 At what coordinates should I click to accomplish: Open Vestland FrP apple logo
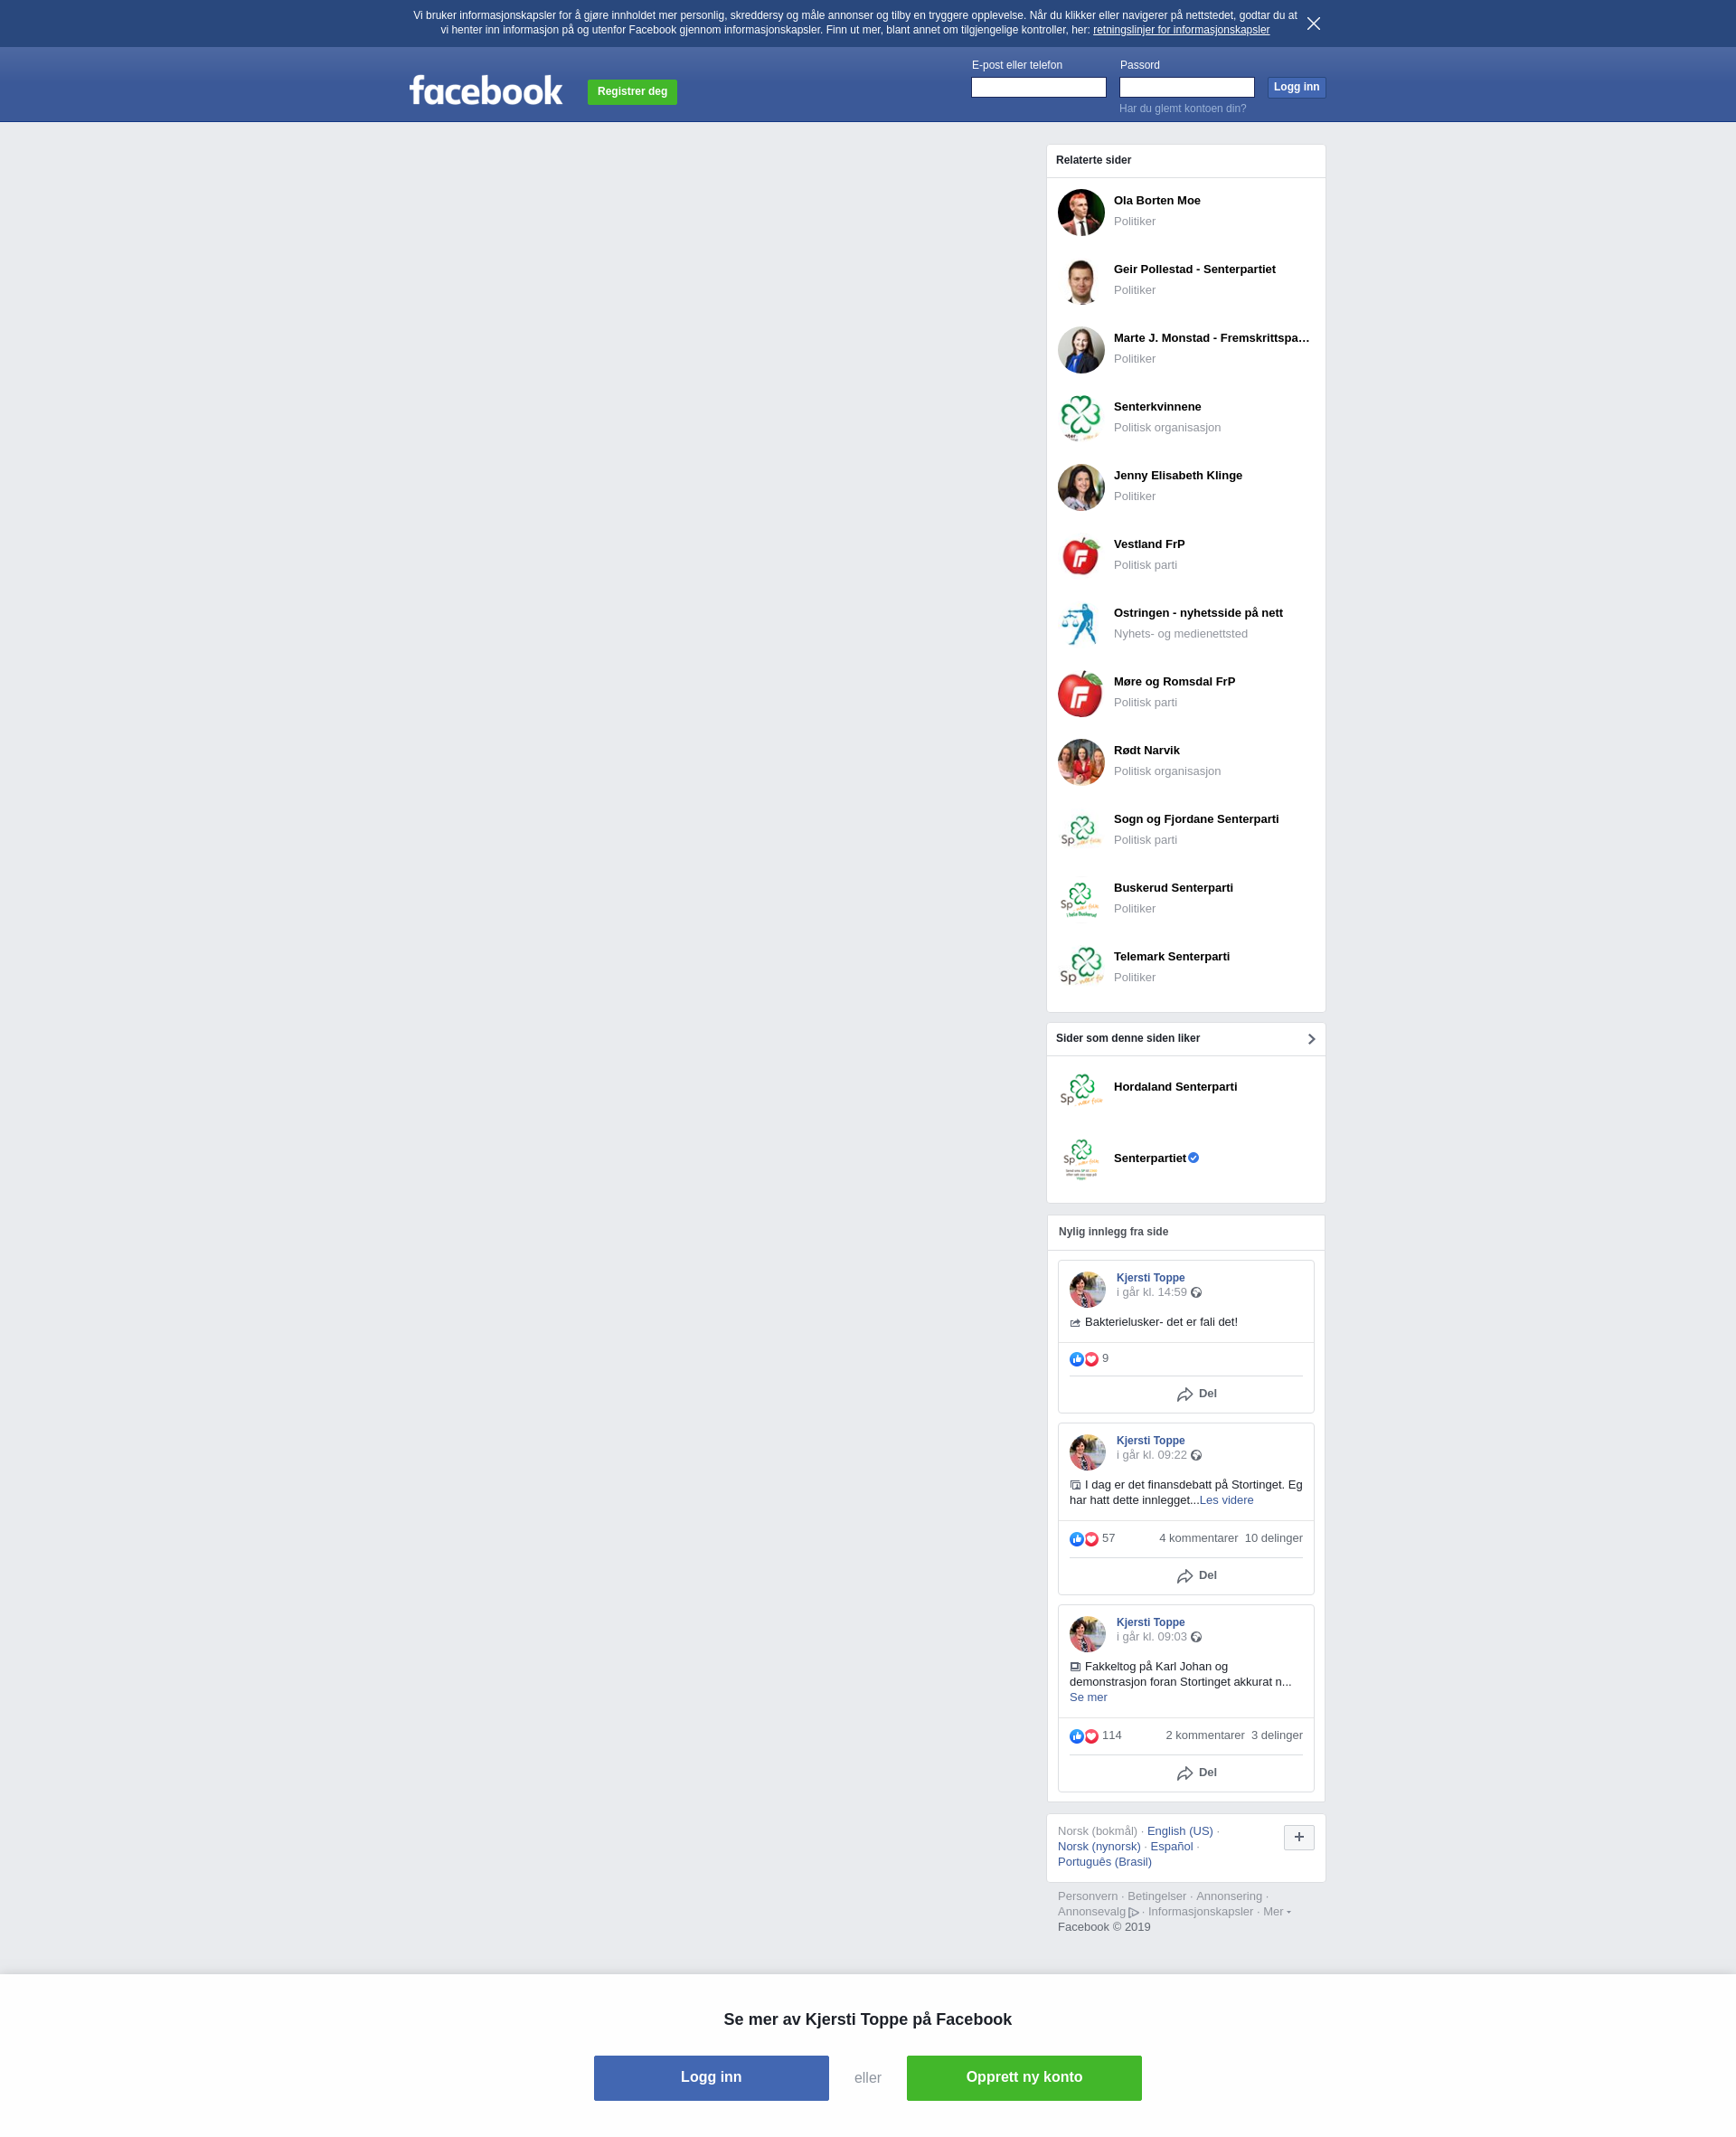pyautogui.click(x=1081, y=556)
